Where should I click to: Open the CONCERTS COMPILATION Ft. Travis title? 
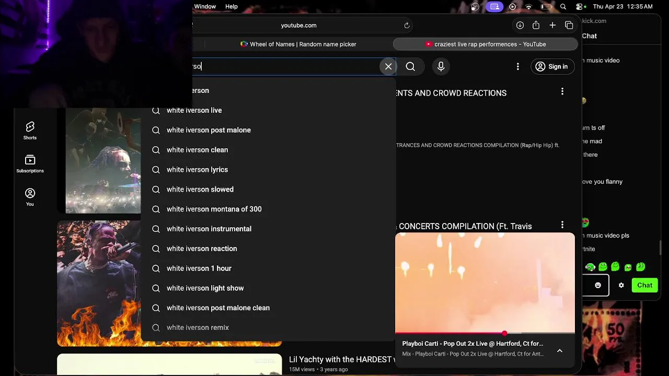[x=464, y=226]
